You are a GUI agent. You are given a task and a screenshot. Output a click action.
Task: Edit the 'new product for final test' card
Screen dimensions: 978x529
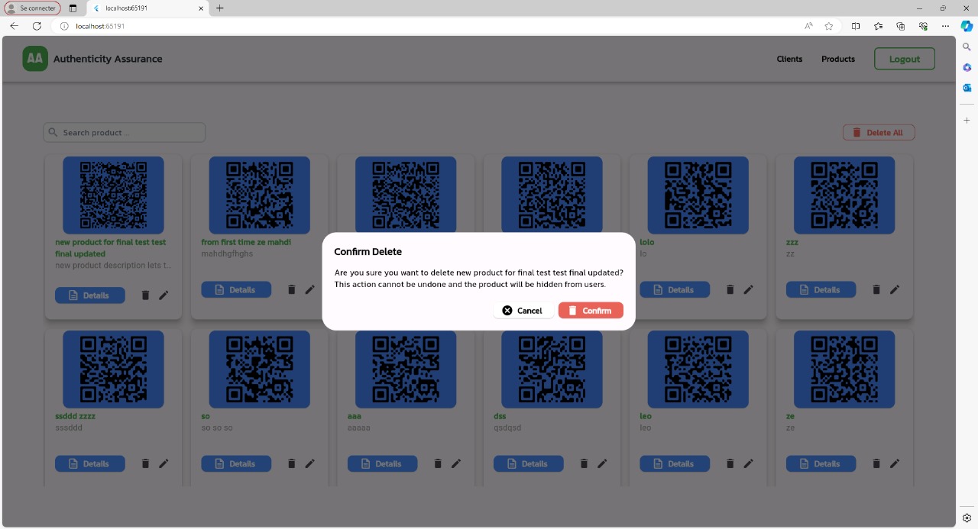(x=164, y=295)
